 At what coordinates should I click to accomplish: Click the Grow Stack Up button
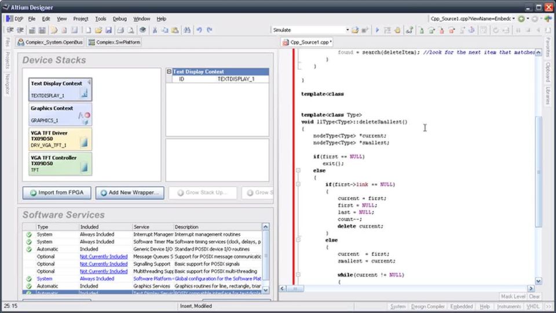pos(203,192)
